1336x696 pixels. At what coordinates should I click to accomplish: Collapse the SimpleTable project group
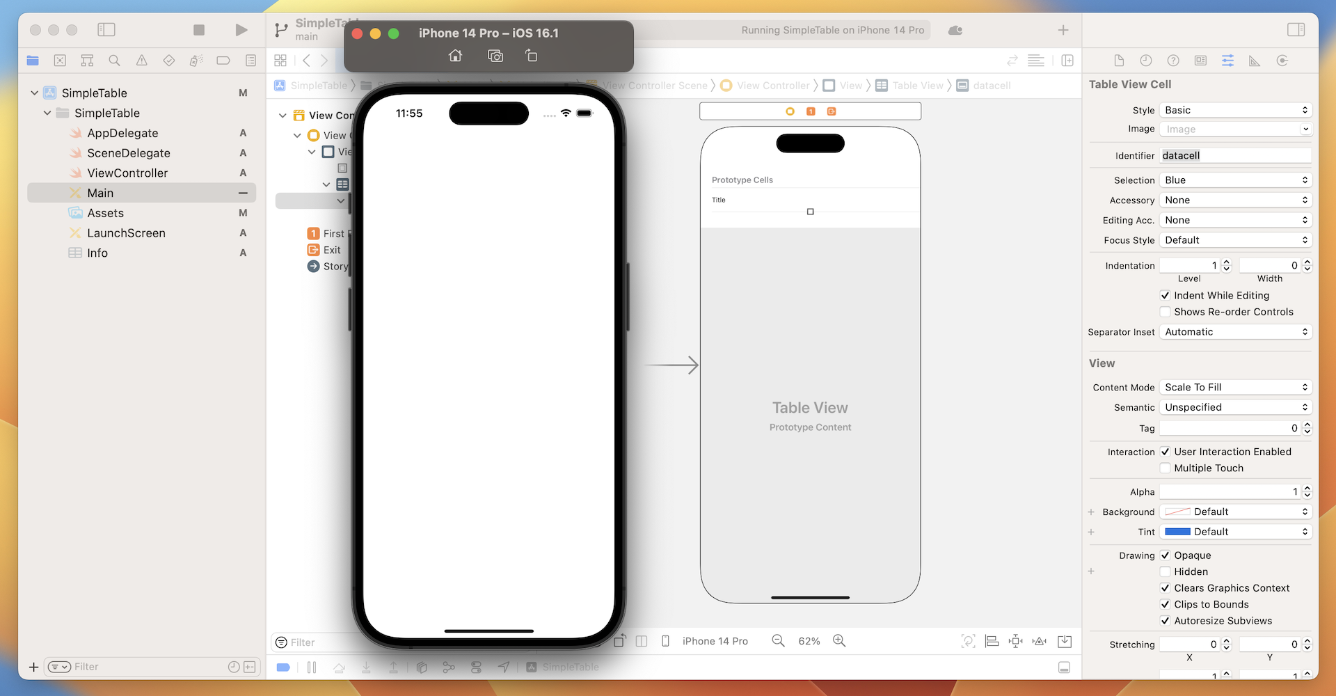point(33,93)
